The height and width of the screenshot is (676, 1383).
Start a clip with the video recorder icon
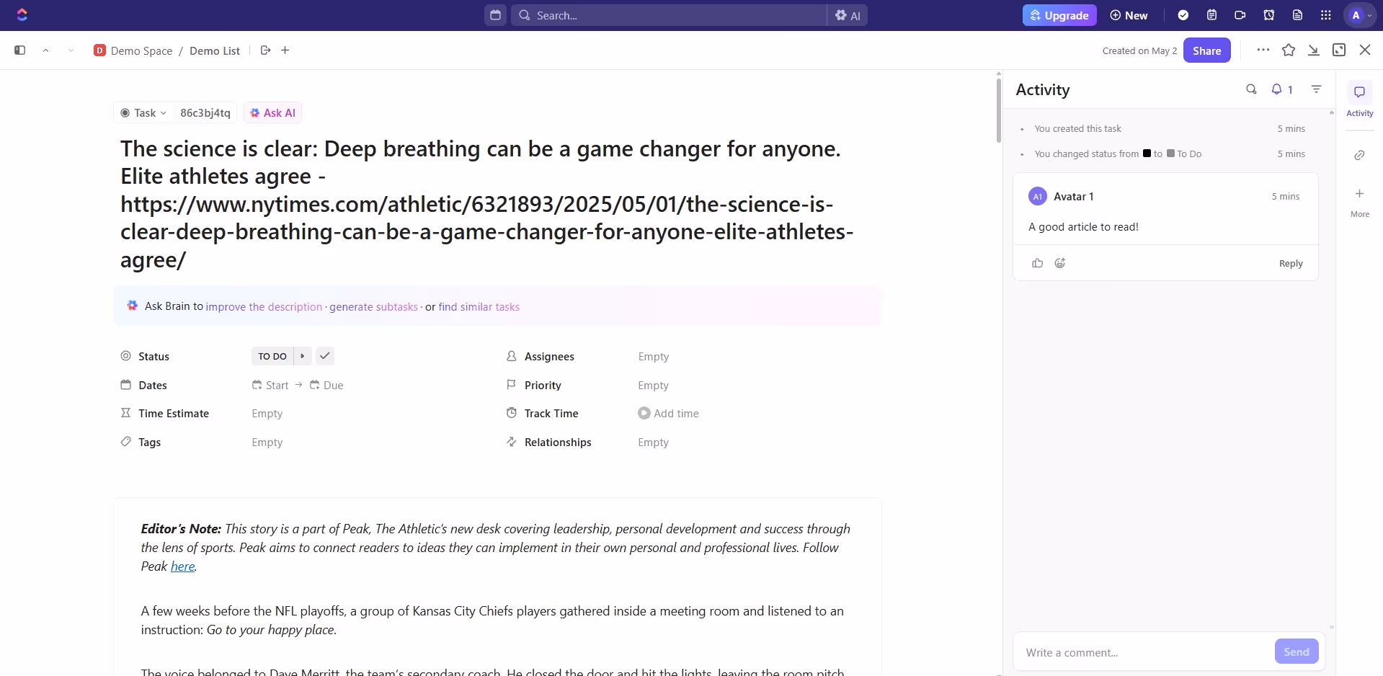1240,14
